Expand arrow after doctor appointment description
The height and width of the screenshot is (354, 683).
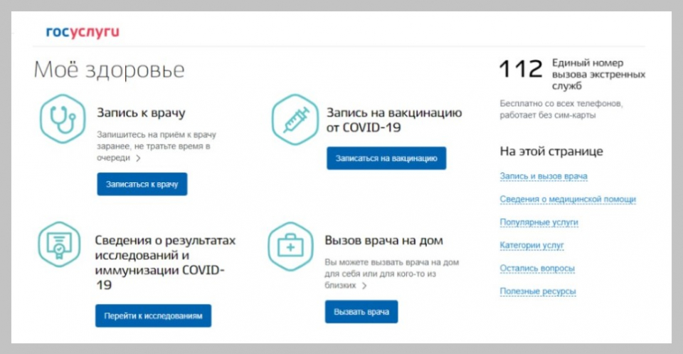pos(138,159)
